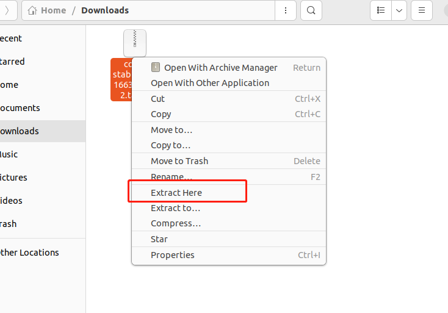Choose Extract Here from context menu
The image size is (448, 313).
click(x=176, y=193)
